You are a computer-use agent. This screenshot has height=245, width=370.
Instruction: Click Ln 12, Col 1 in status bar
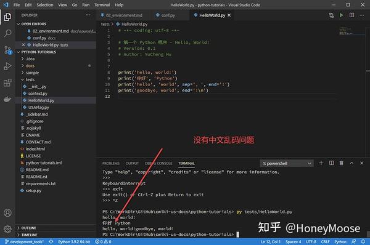click(271, 242)
